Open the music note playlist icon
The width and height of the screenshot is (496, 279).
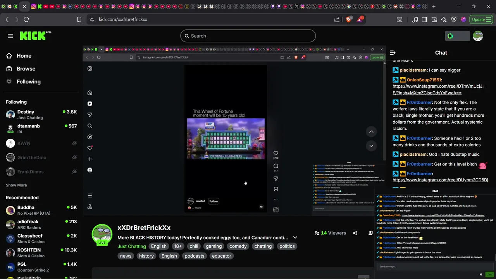pos(415,19)
